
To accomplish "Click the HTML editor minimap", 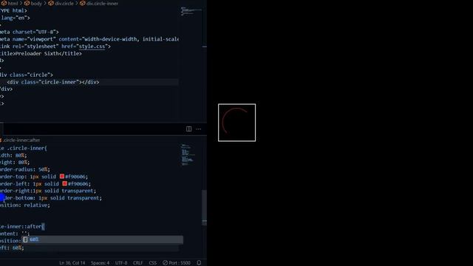I will point(191,11).
